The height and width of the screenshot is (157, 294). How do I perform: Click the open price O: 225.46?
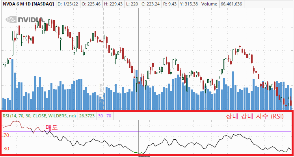click(x=91, y=4)
